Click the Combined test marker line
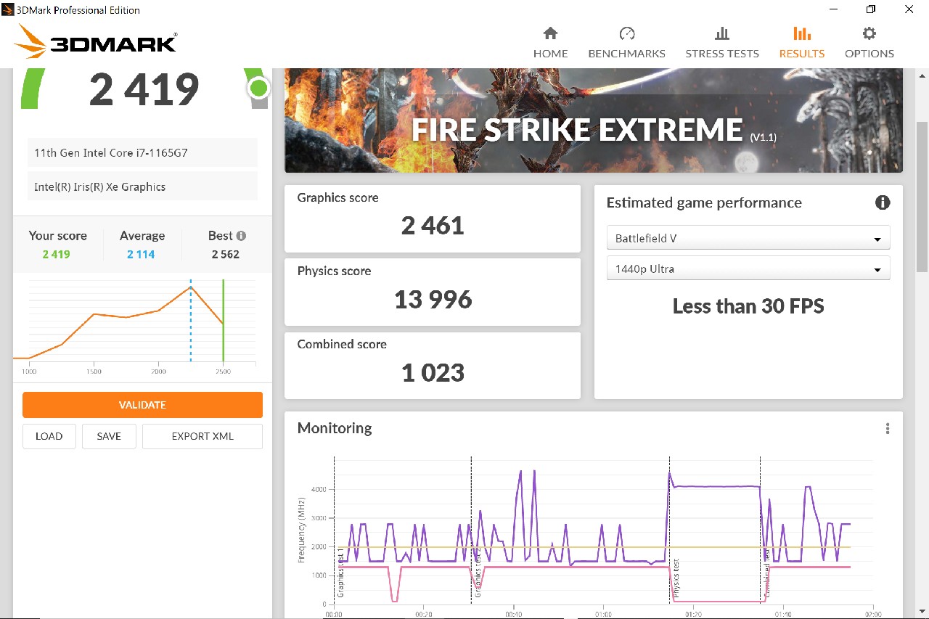Viewport: 929px width, 619px height. tap(760, 530)
